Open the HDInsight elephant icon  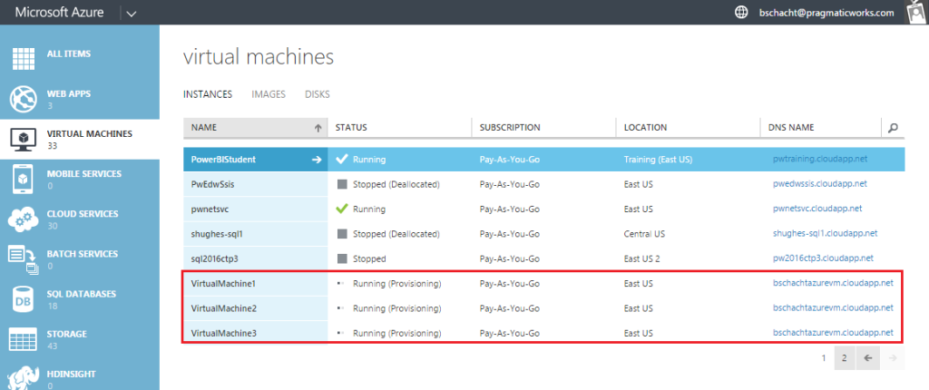[24, 377]
